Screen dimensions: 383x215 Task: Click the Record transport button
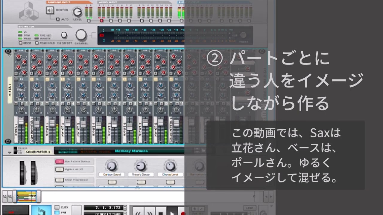[183, 211]
